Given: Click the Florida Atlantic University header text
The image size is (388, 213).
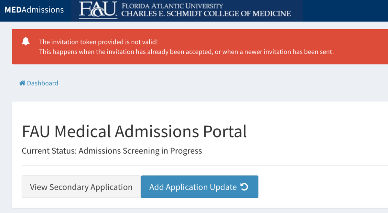Looking at the screenshot, I should 172,6.
